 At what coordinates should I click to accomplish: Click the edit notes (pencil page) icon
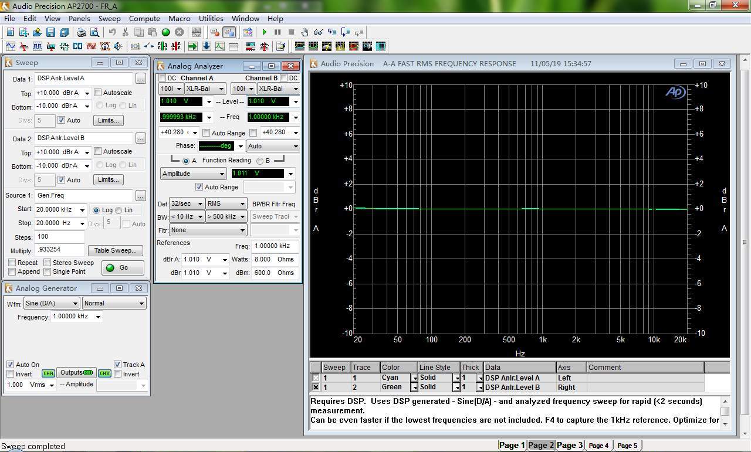click(x=280, y=46)
